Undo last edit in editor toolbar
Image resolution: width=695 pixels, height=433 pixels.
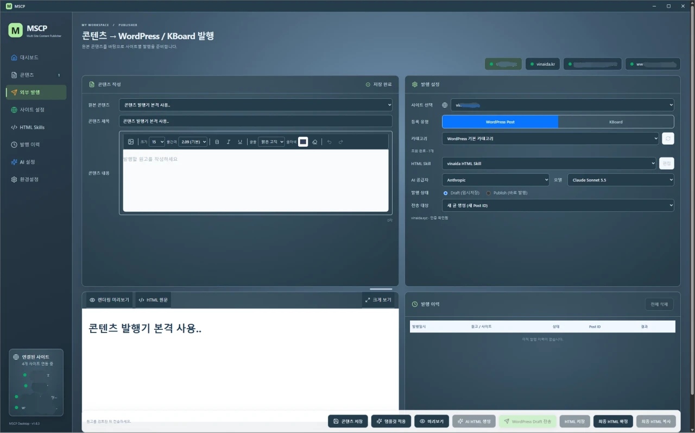(x=329, y=142)
